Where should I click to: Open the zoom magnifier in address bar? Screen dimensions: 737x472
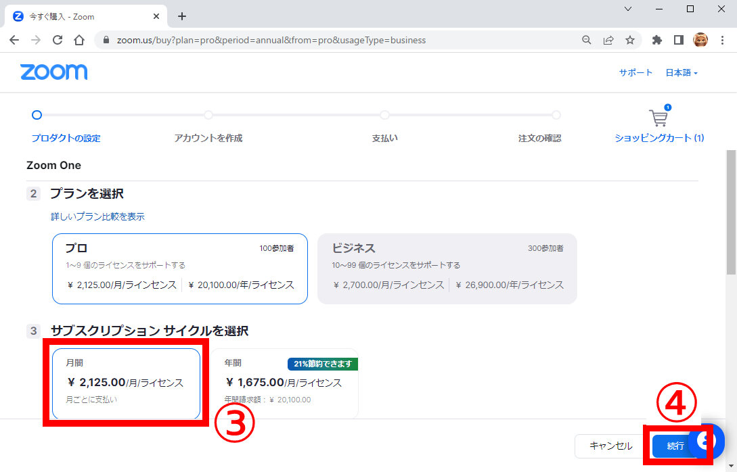(586, 41)
